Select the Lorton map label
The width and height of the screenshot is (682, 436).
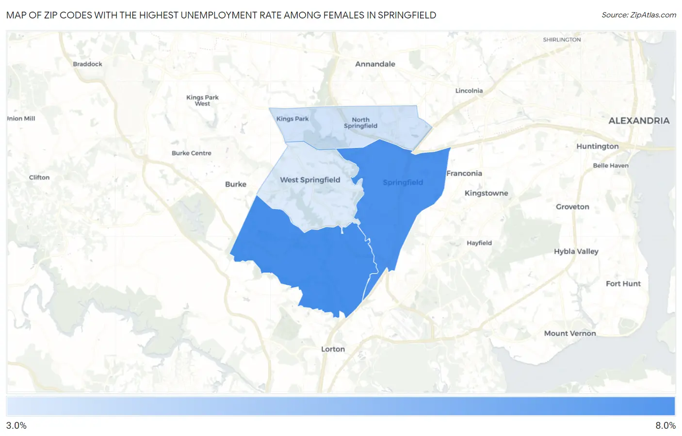point(333,349)
